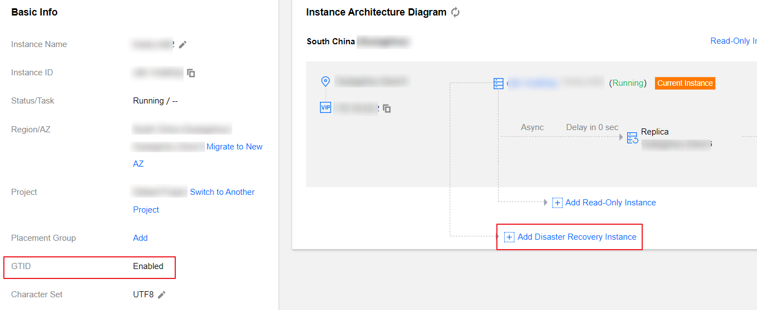Copy the VIP address using its copy icon
This screenshot has height=310, width=757.
(387, 108)
